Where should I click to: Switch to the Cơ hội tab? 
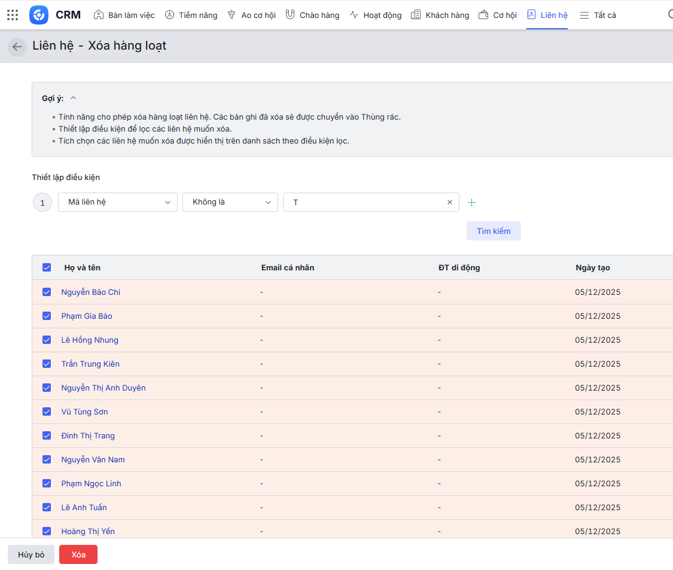click(x=498, y=15)
